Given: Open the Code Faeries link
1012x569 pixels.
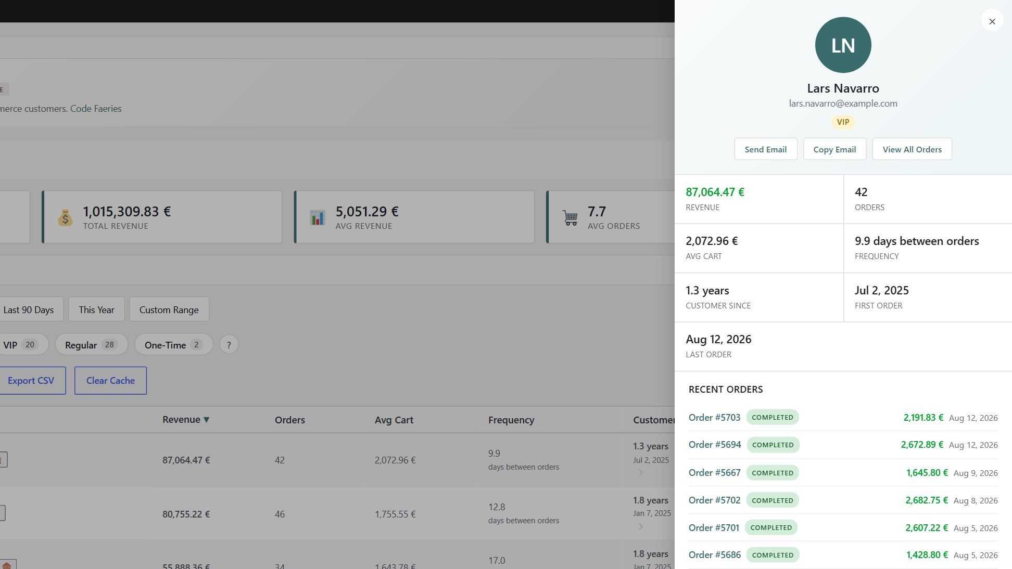Looking at the screenshot, I should [x=96, y=109].
